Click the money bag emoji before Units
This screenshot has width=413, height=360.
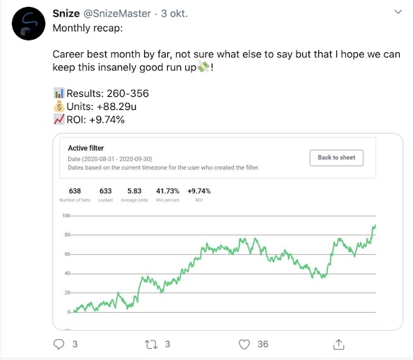coord(59,107)
